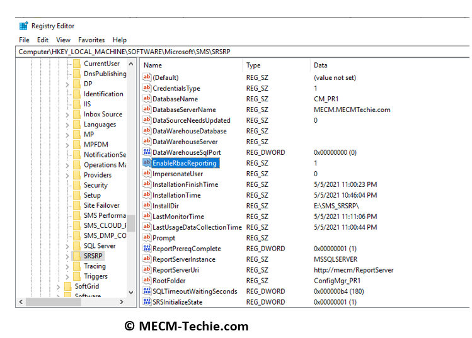
Task: Expand the Operations Management key
Action: [67, 166]
